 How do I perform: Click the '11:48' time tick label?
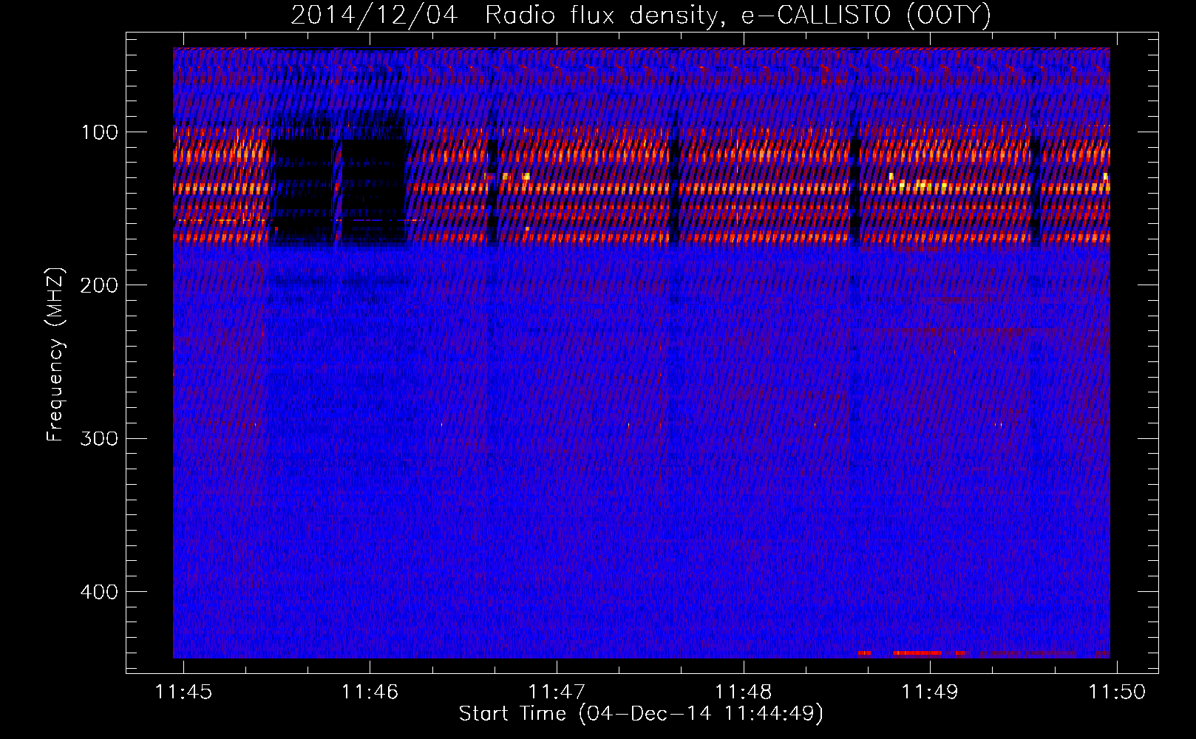(744, 692)
